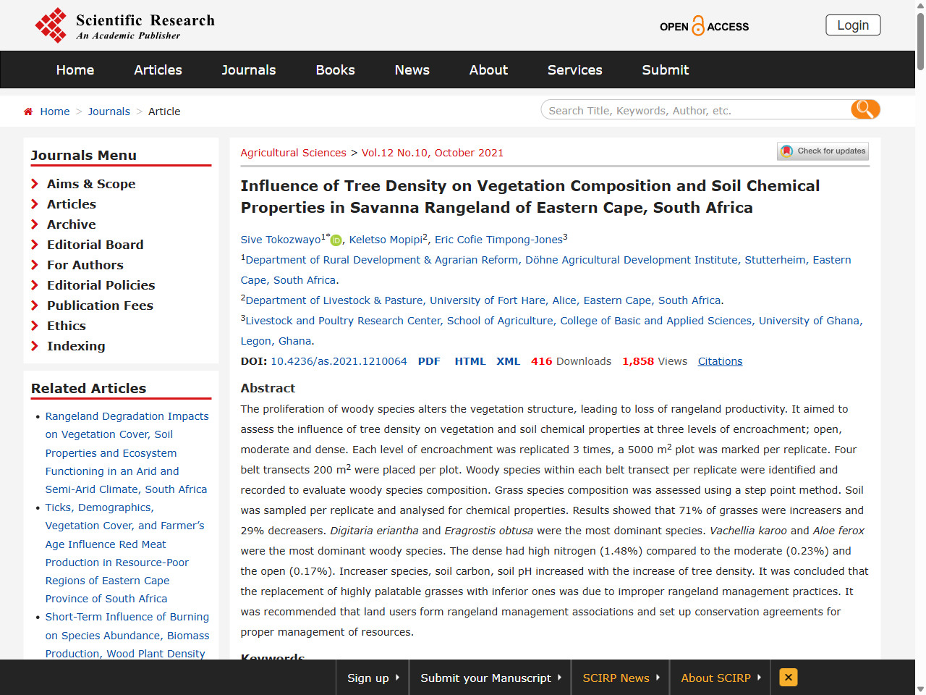Click the Scientific Research publisher logo
Viewport: 926px width, 695px height.
123,25
